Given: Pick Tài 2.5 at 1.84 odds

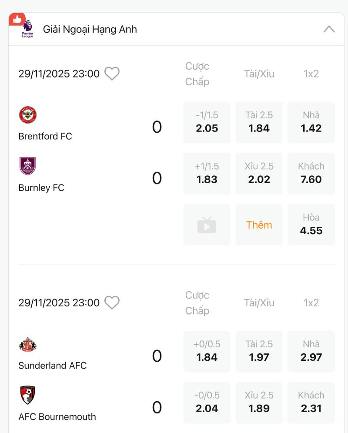Looking at the screenshot, I should 259,122.
